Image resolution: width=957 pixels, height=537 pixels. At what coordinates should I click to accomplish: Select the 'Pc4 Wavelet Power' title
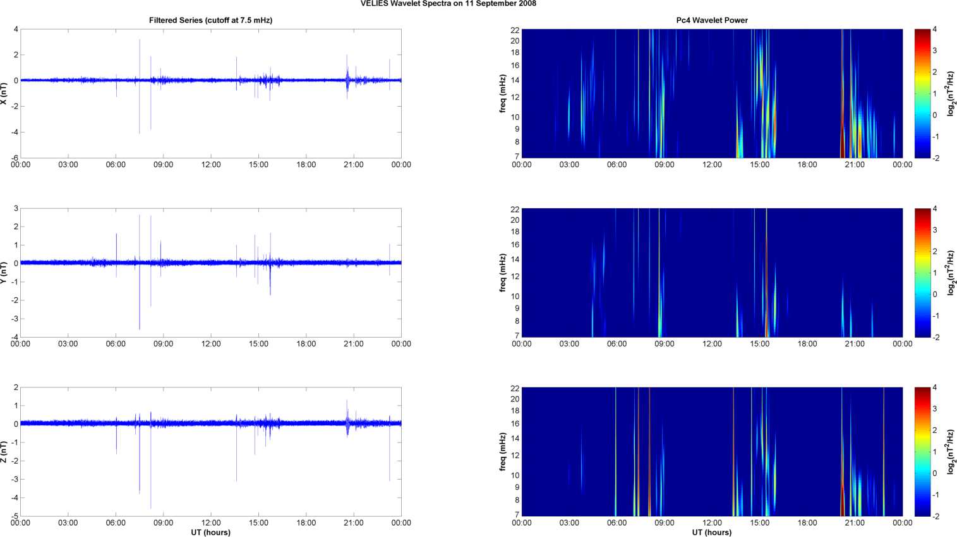click(x=712, y=20)
